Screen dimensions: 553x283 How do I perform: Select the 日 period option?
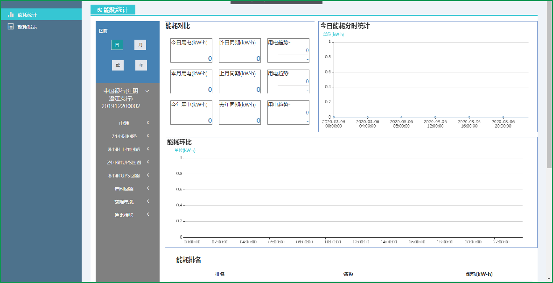[x=117, y=45]
